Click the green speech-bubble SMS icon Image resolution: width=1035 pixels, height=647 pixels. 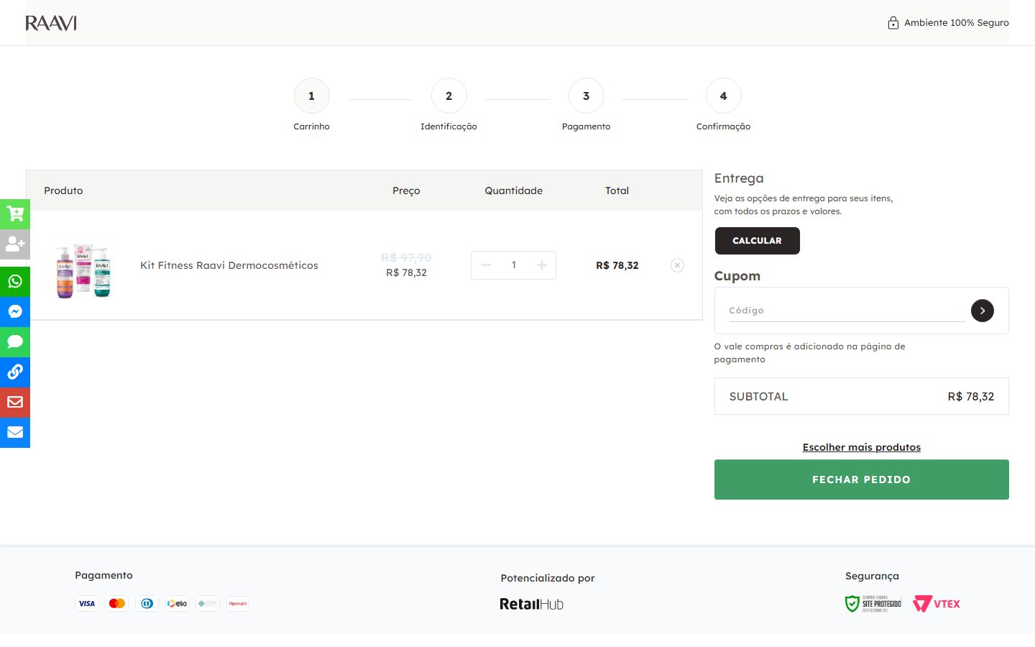point(15,341)
